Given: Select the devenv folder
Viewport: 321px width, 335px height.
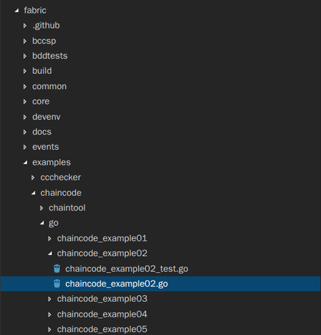Looking at the screenshot, I should point(46,117).
